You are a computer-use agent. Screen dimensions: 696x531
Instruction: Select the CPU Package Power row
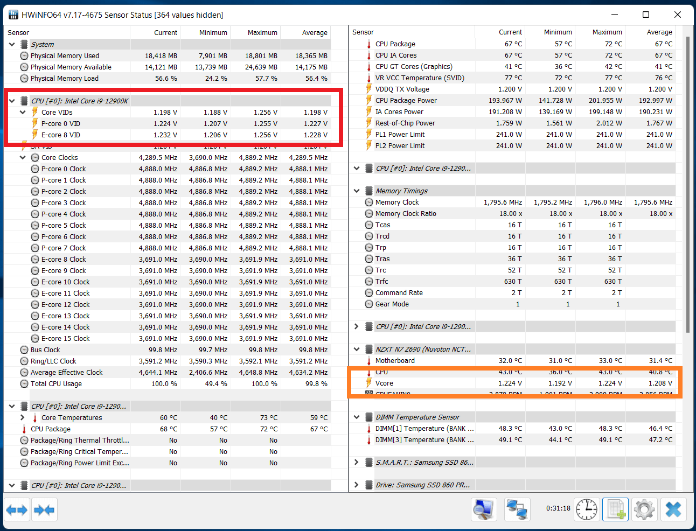406,100
